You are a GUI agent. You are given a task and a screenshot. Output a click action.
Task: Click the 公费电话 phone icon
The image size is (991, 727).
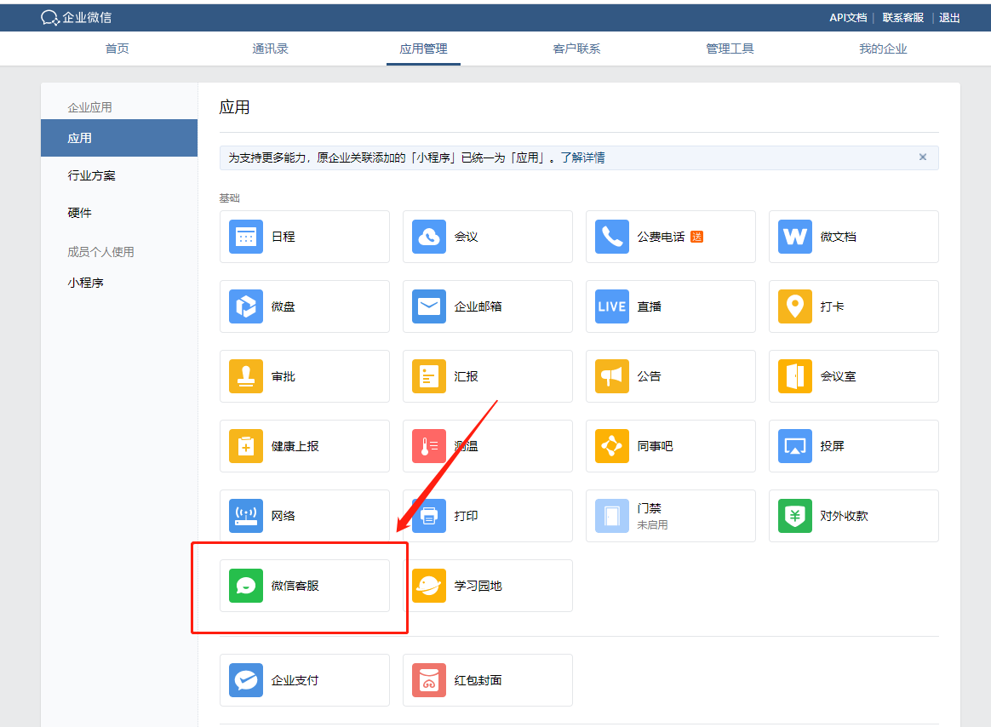(612, 237)
